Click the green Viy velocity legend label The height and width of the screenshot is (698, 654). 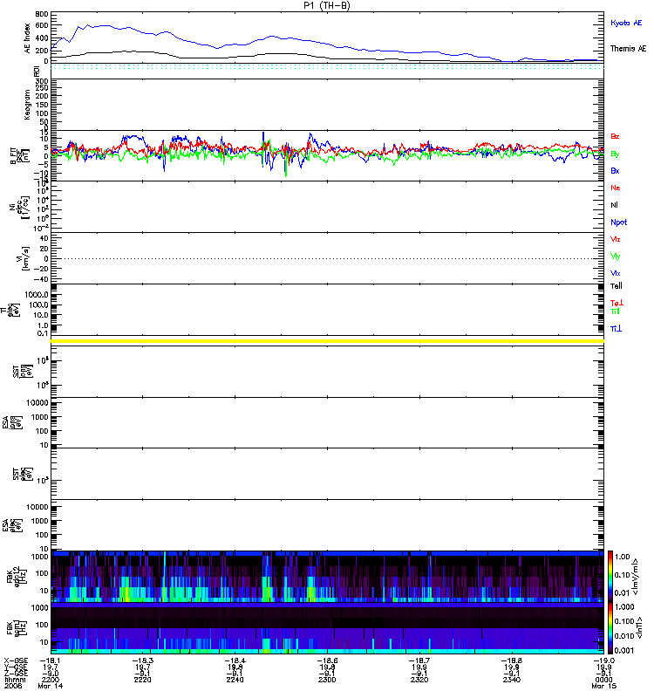(616, 257)
